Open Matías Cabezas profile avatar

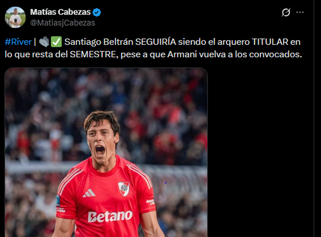(x=15, y=17)
